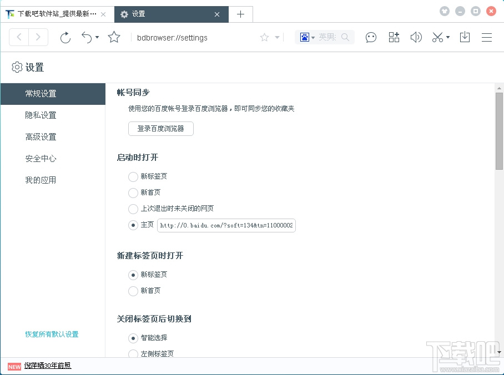The width and height of the screenshot is (504, 375).
Task: Open the apps grid icon with plus
Action: [x=394, y=37]
